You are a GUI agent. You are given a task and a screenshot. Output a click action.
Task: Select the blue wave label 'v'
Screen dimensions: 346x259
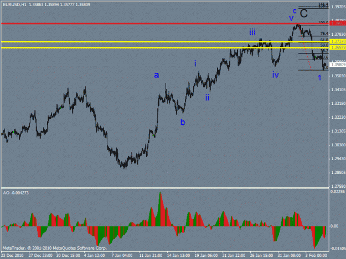coord(291,18)
